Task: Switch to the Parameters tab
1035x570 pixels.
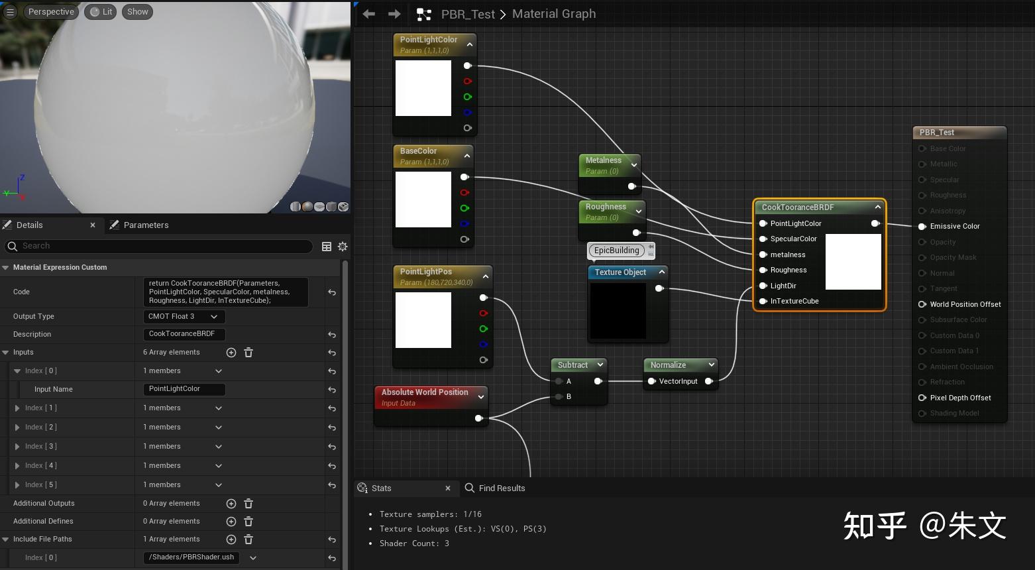Action: 146,225
